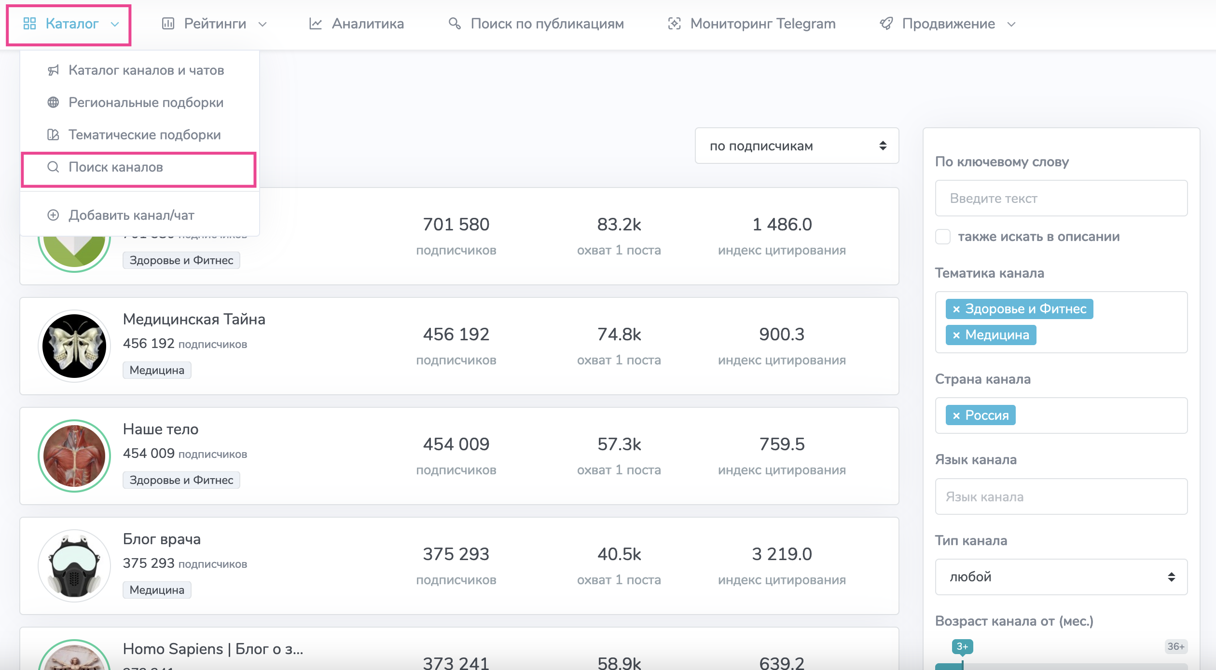
Task: Open the Тип канала любой dropdown
Action: pos(1061,577)
